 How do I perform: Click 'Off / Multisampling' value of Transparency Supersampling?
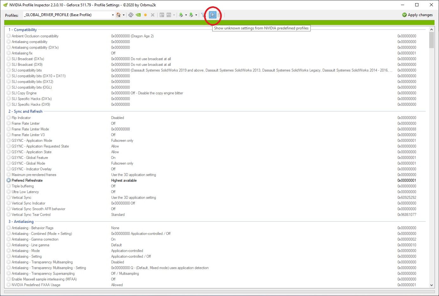(125, 274)
